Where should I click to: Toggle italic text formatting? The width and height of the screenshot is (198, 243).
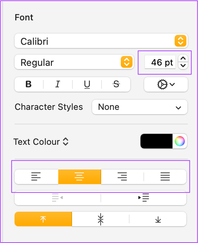pyautogui.click(x=58, y=84)
